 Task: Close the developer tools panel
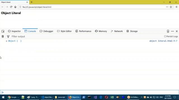click(x=177, y=31)
